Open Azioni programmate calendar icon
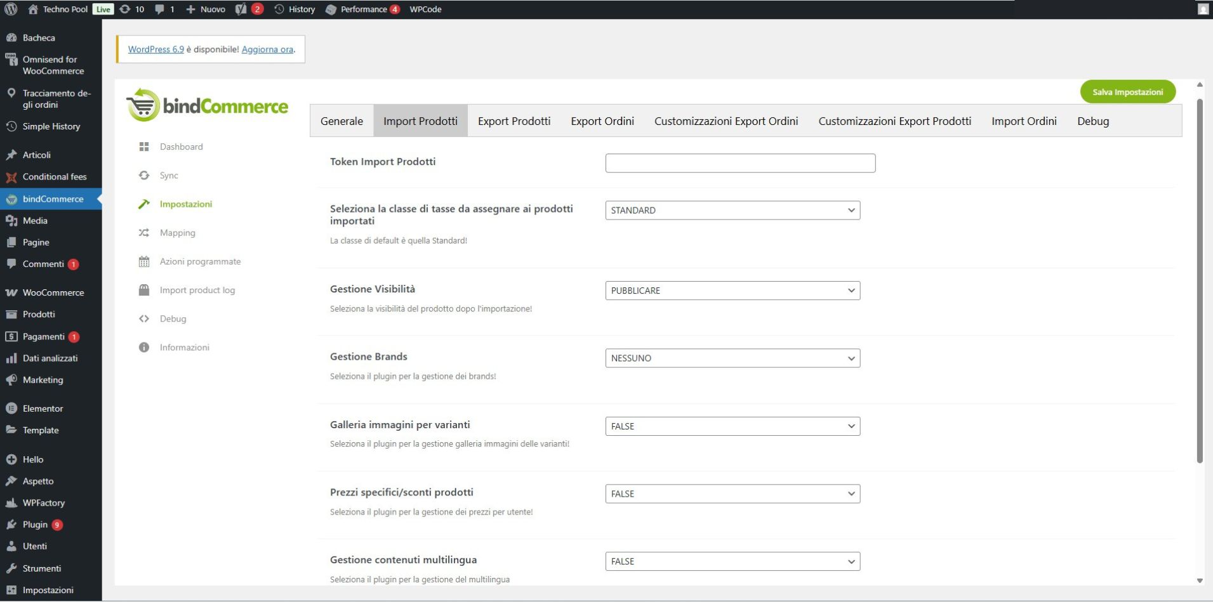 [144, 261]
